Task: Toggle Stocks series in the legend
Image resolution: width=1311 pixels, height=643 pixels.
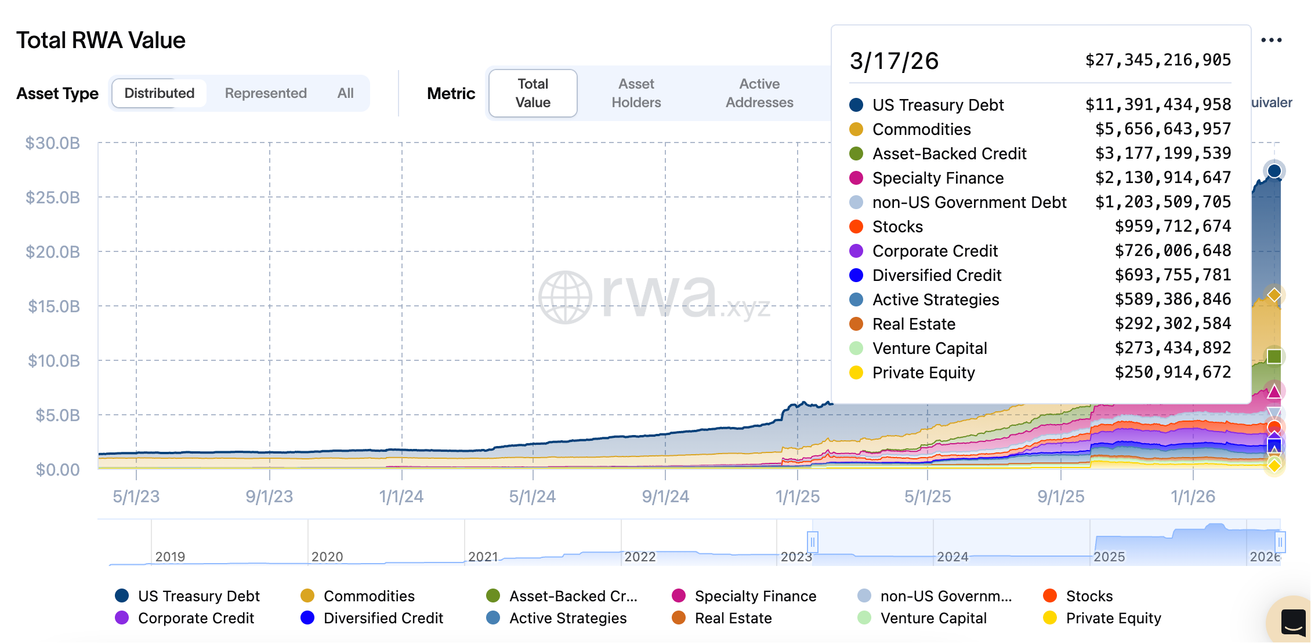Action: (x=1078, y=596)
